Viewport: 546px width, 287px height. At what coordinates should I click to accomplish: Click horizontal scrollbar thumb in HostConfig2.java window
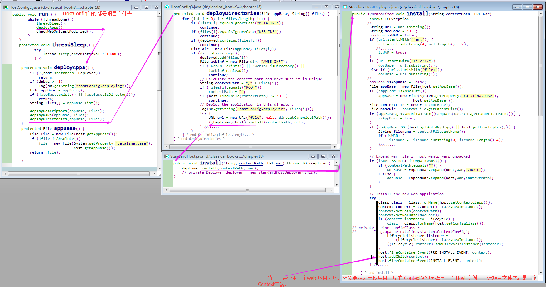[79, 174]
